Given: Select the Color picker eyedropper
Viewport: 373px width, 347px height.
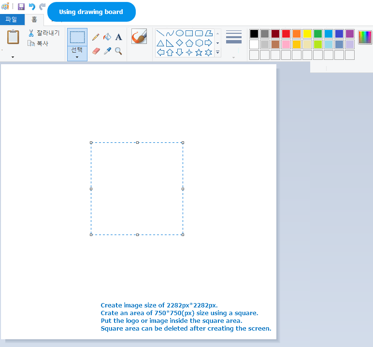Looking at the screenshot, I should click(x=107, y=51).
